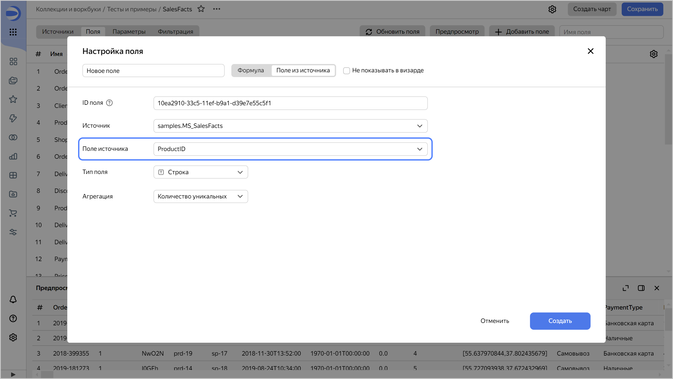Star the SalesFacts workbook in the breadcrumb
Image resolution: width=673 pixels, height=379 pixels.
point(201,9)
